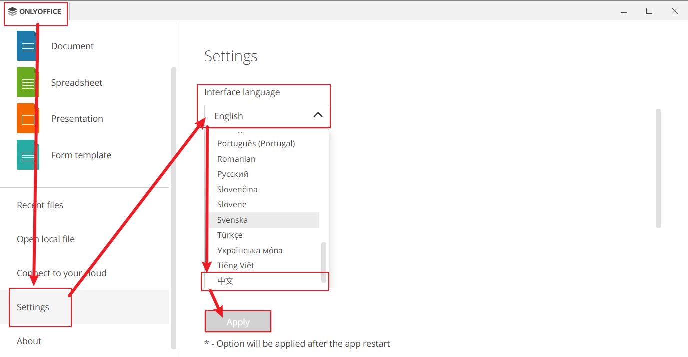Pick Tiếng Việt from the dropdown

pyautogui.click(x=235, y=265)
